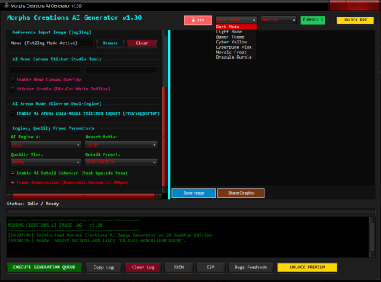Click the horizontal scrollbar right arrow
The image size is (381, 282).
158,196
